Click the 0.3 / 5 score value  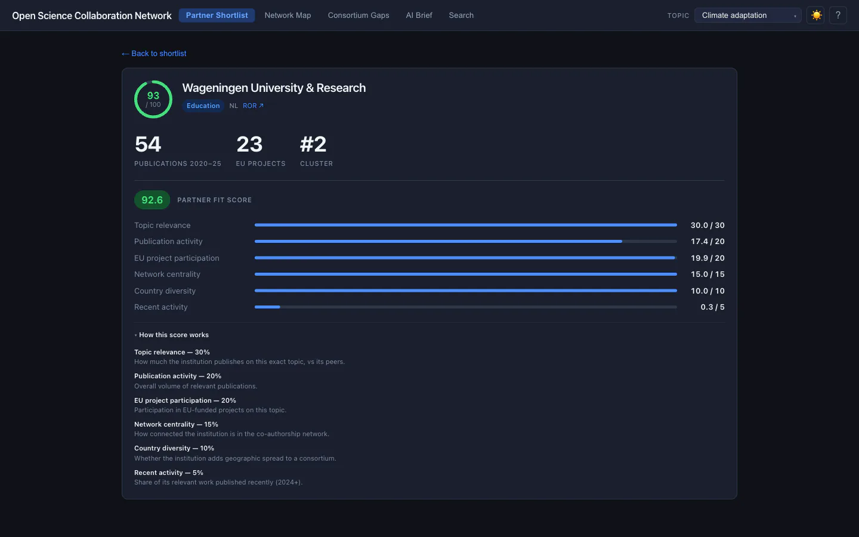(x=712, y=307)
